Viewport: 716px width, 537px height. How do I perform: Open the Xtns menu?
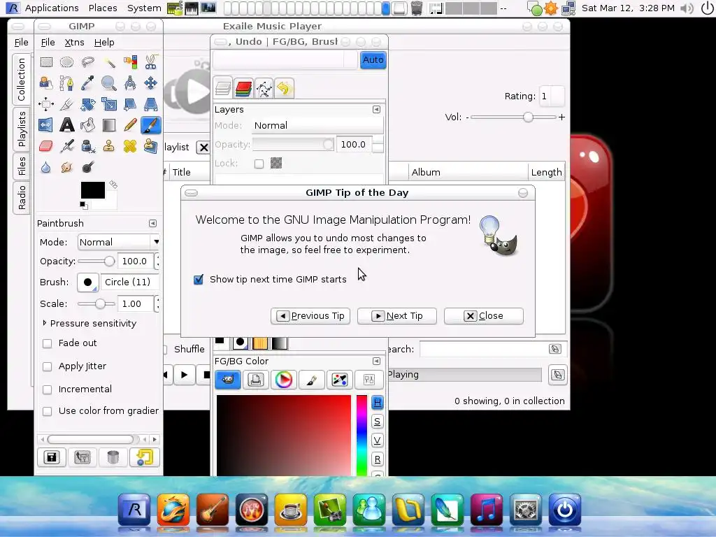click(74, 43)
